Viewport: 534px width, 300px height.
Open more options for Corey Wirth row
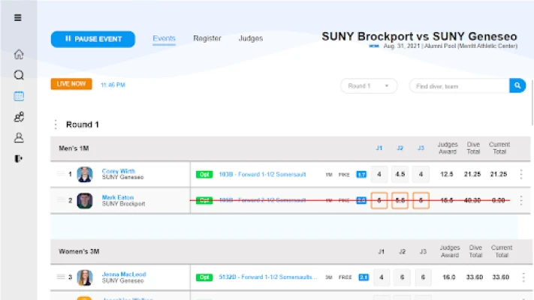pos(521,174)
